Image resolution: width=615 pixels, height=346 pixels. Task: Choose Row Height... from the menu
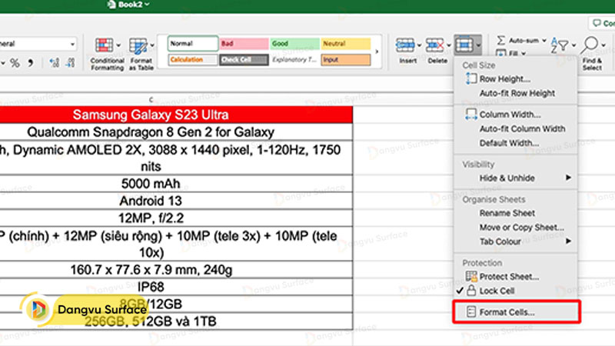point(504,79)
